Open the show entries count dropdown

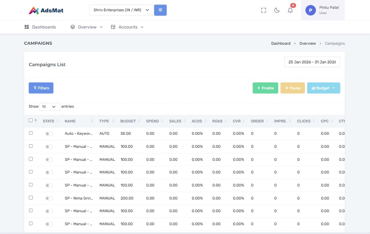(50, 107)
